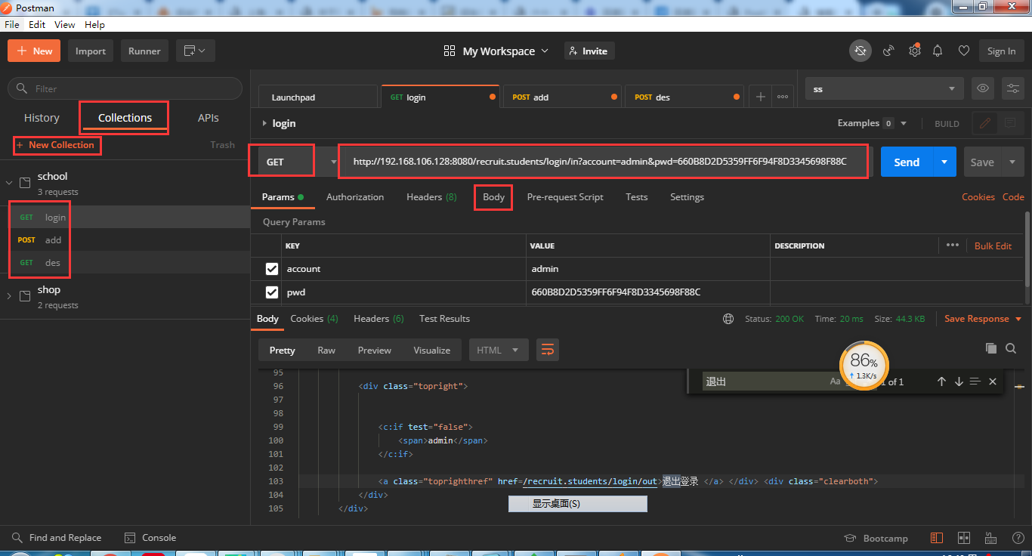1032x556 pixels.
Task: Open the Save Response dropdown
Action: pyautogui.click(x=983, y=319)
